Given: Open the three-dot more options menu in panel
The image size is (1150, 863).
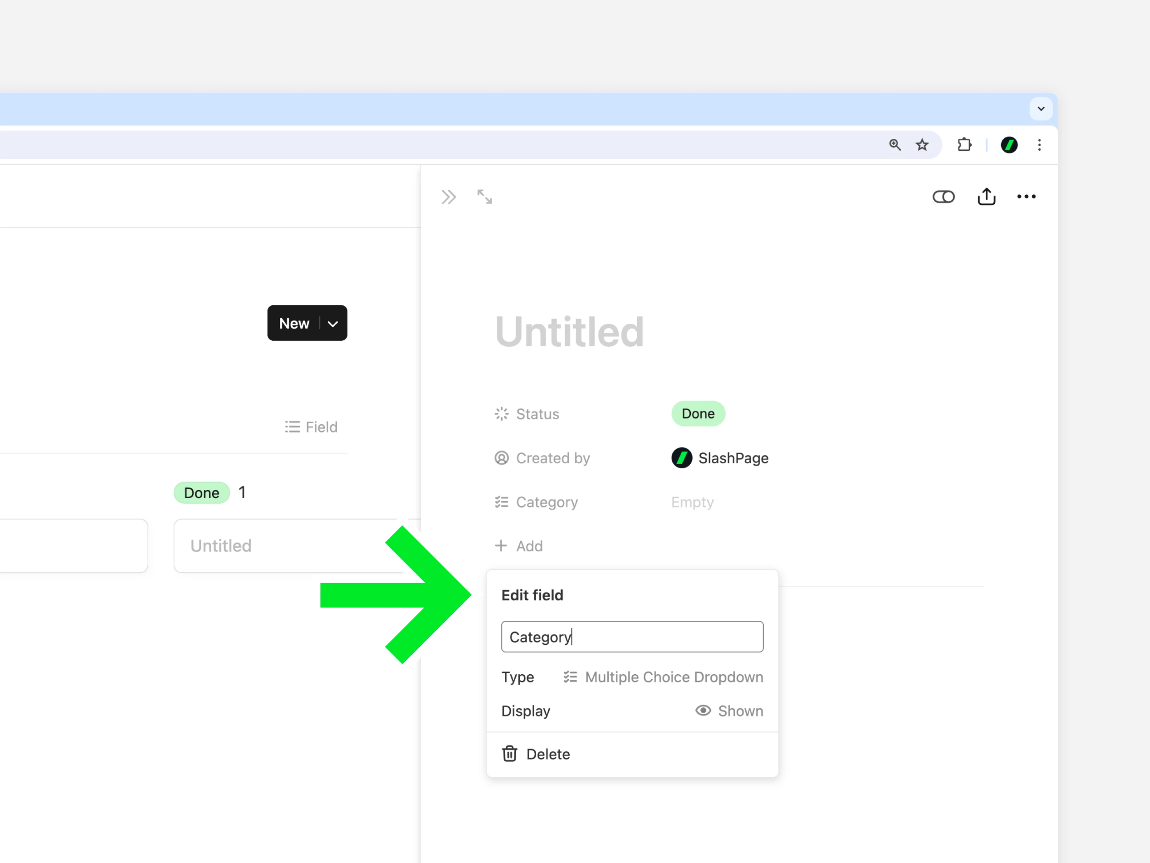Looking at the screenshot, I should pos(1026,197).
